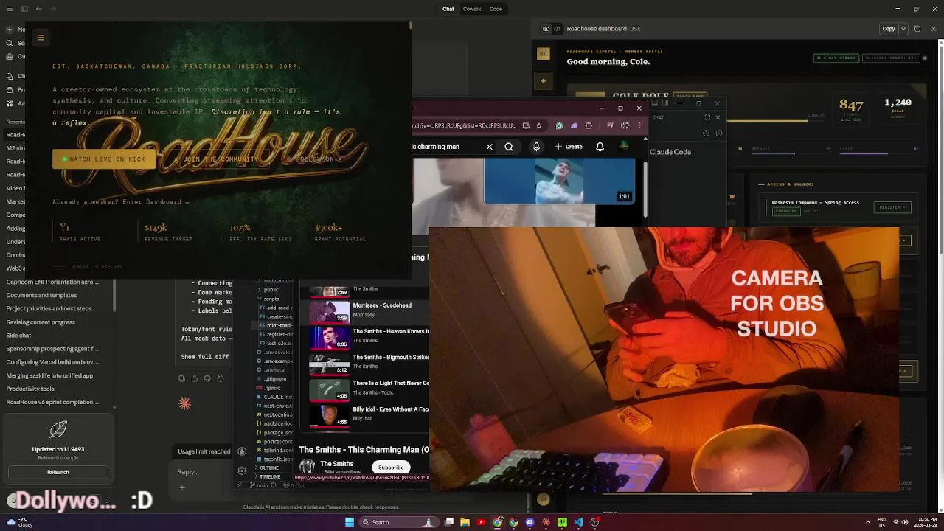This screenshot has height=531, width=944.
Task: Expand TIMELINE section in VS Code
Action: coord(269,476)
